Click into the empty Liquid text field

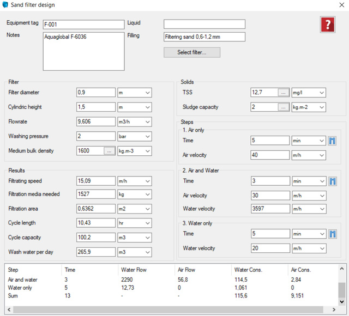click(x=204, y=25)
